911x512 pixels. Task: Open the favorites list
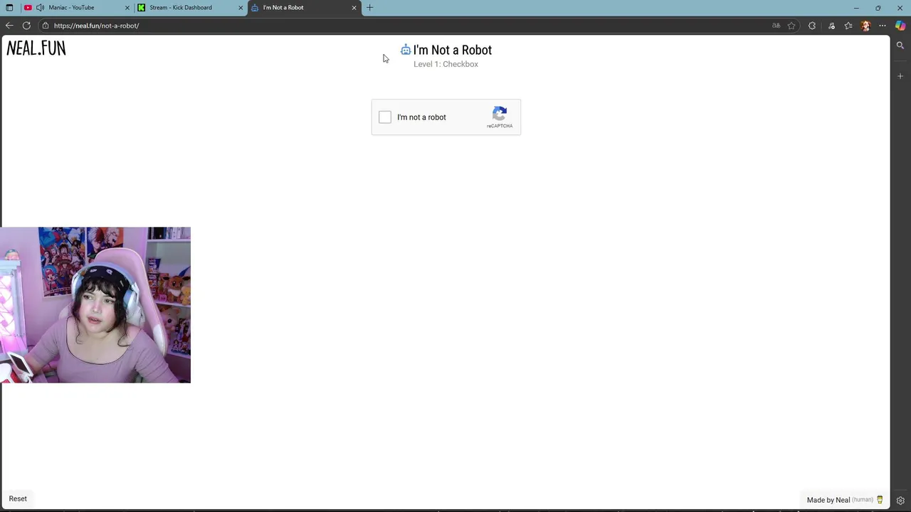(848, 26)
